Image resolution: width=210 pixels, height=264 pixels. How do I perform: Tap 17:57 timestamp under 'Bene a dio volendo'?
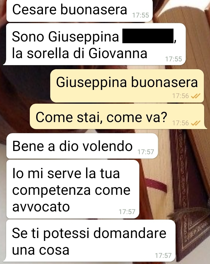[x=146, y=152]
